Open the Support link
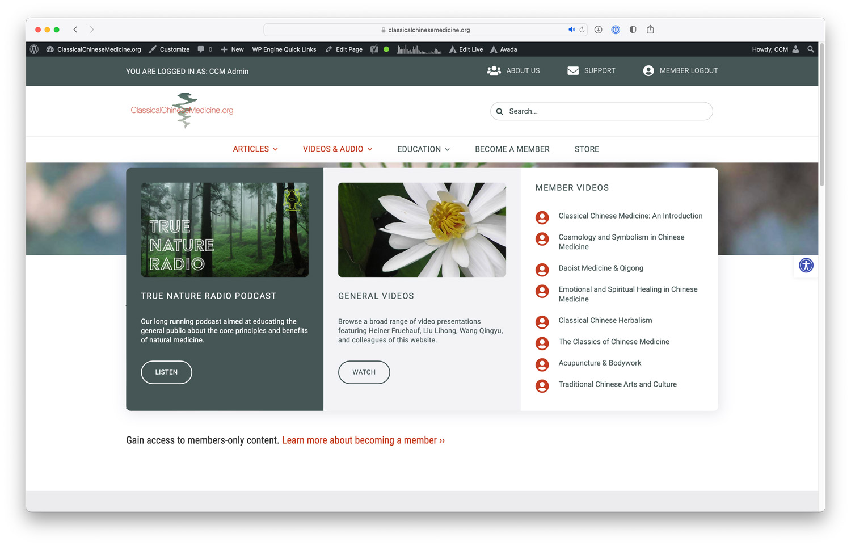Viewport: 851px width, 546px height. (x=591, y=71)
